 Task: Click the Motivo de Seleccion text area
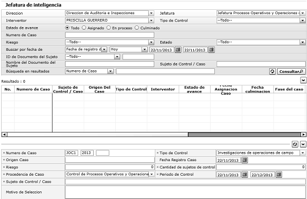(x=185, y=193)
